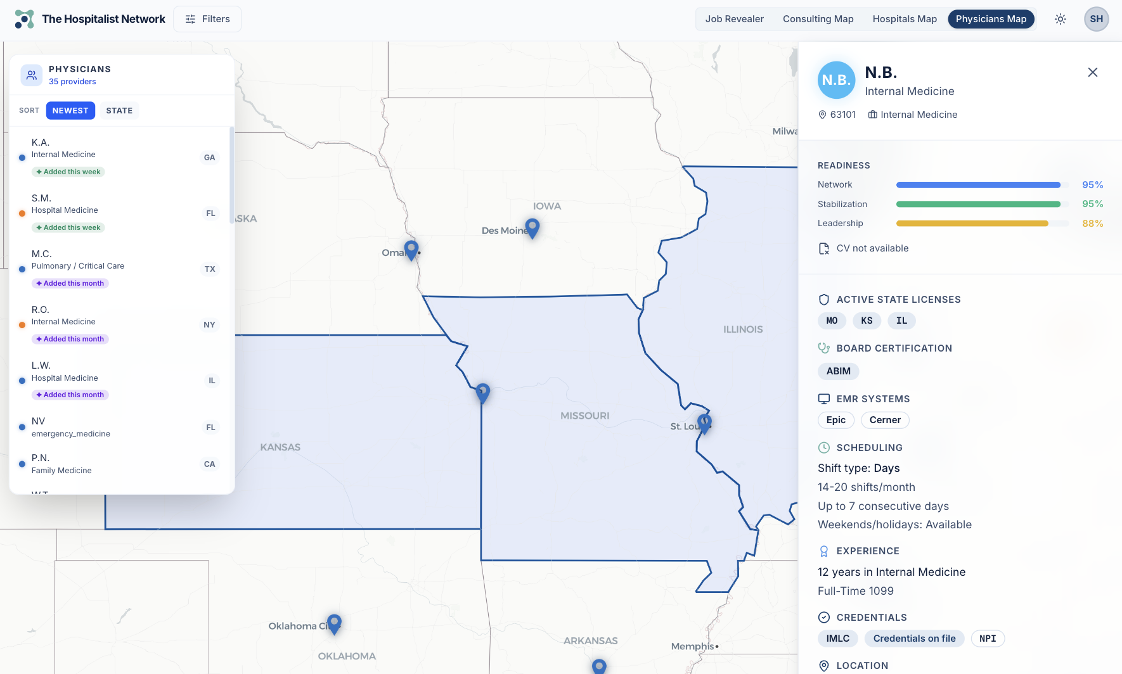Screen dimensions: 1122x674
Task: Click the 35 providers count text
Action: [72, 82]
